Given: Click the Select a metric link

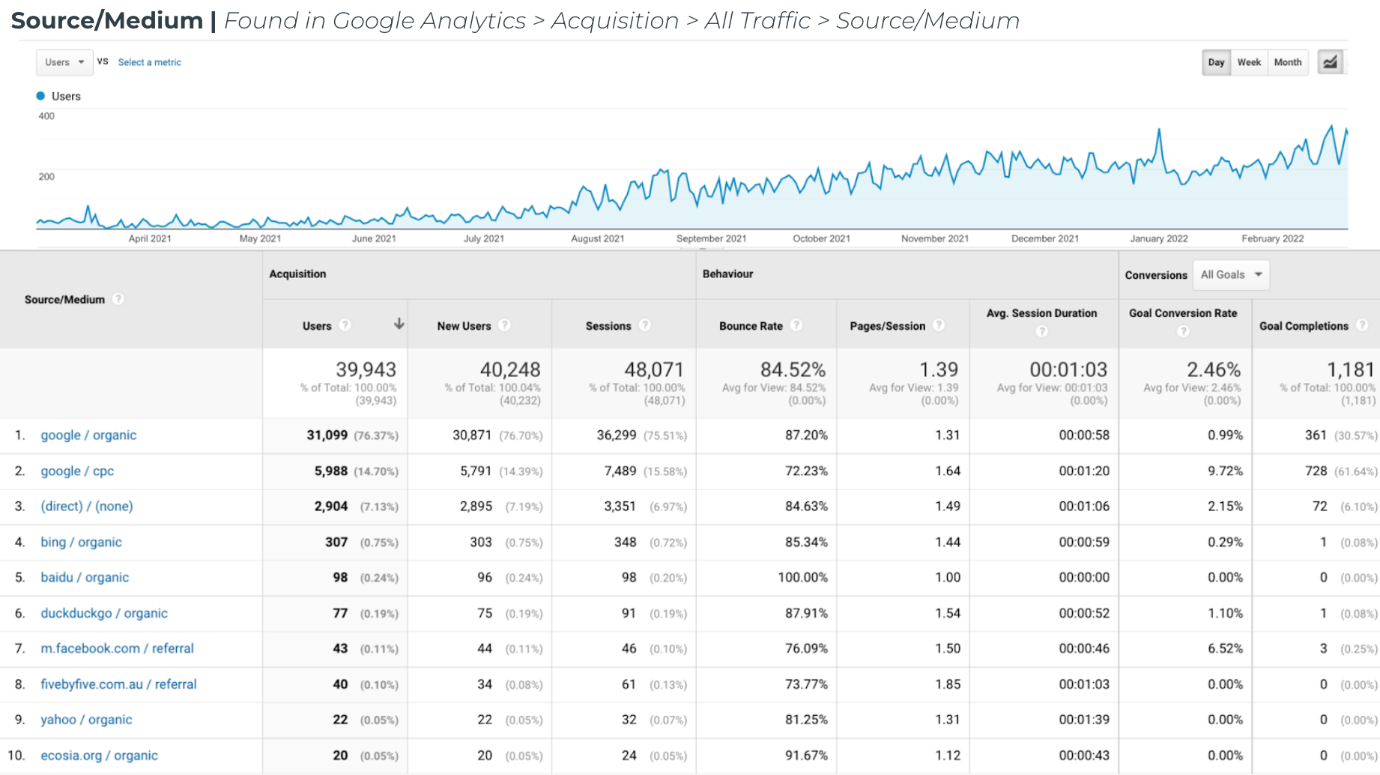Looking at the screenshot, I should pyautogui.click(x=149, y=62).
